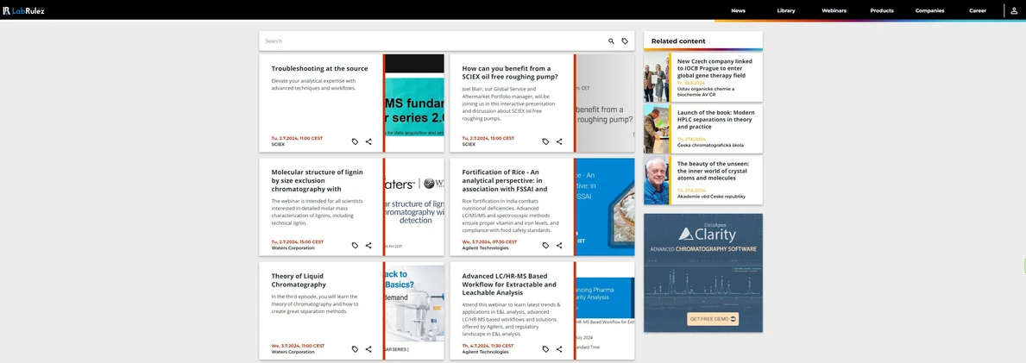Open the Products menu item

pyautogui.click(x=881, y=10)
